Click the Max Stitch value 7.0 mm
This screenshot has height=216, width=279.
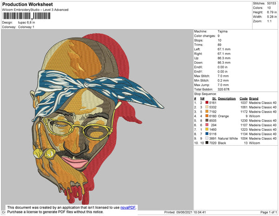coord(223,76)
